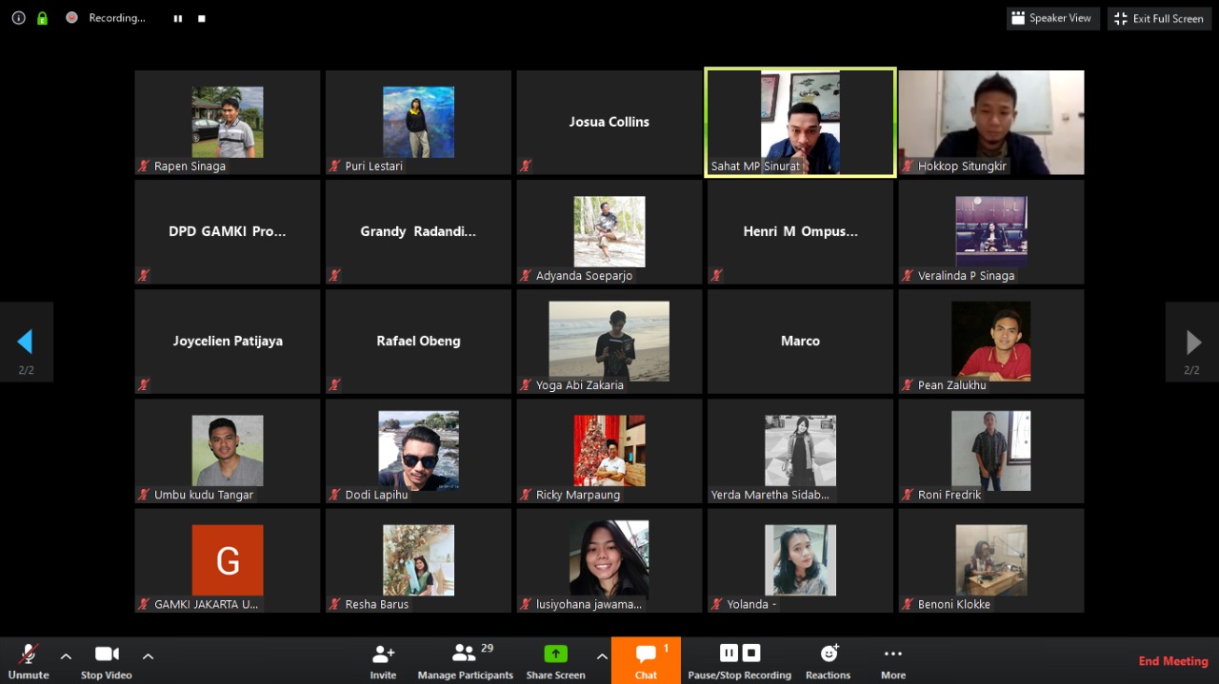The image size is (1219, 684).
Task: Select Josua Collins participant tile
Action: (x=609, y=122)
